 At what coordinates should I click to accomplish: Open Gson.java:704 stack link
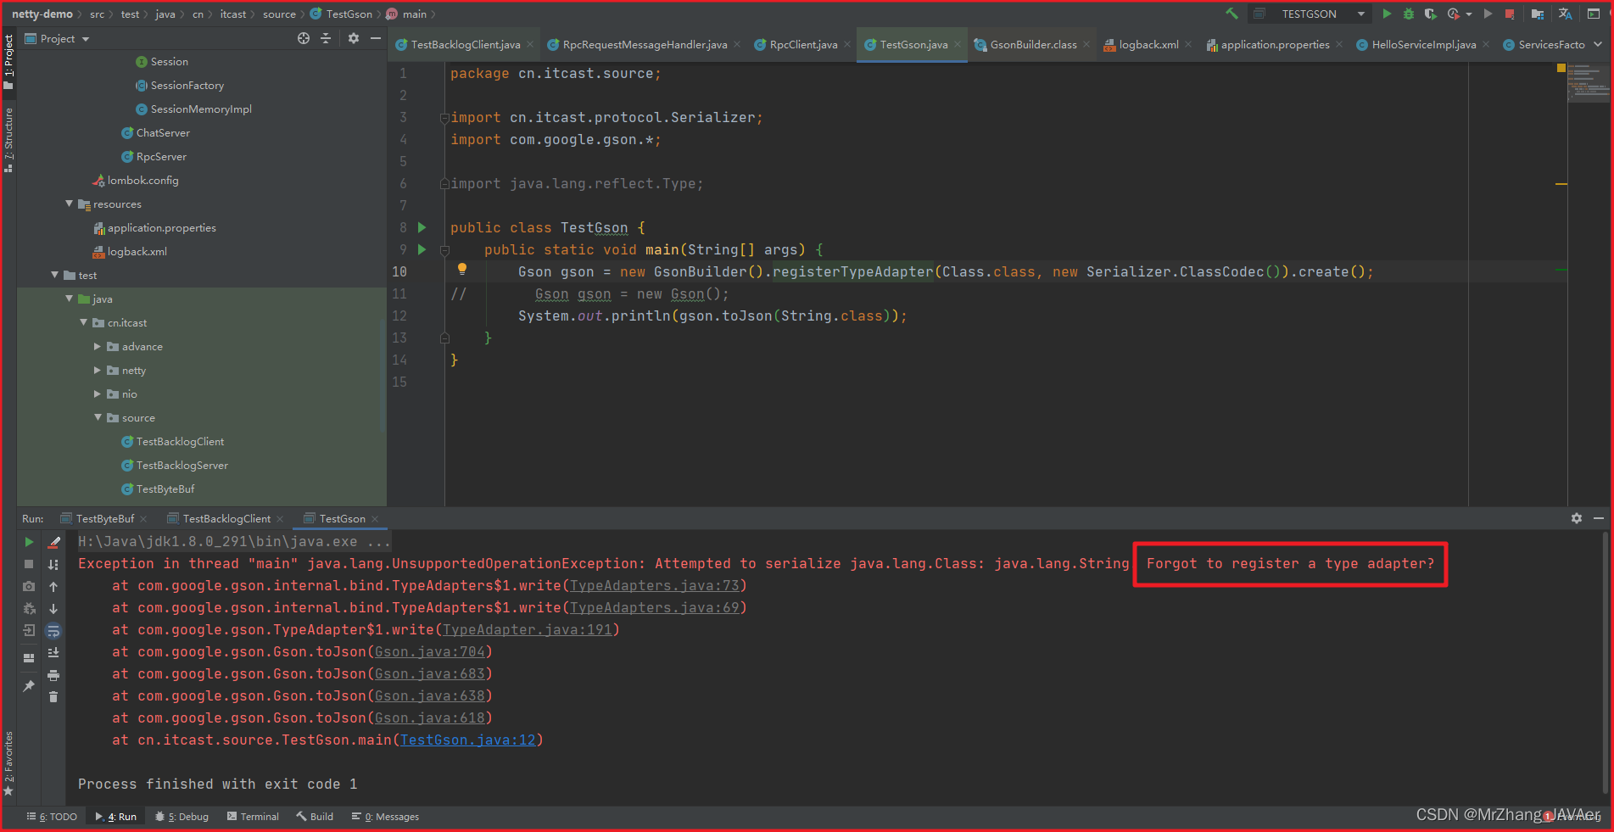tap(430, 651)
